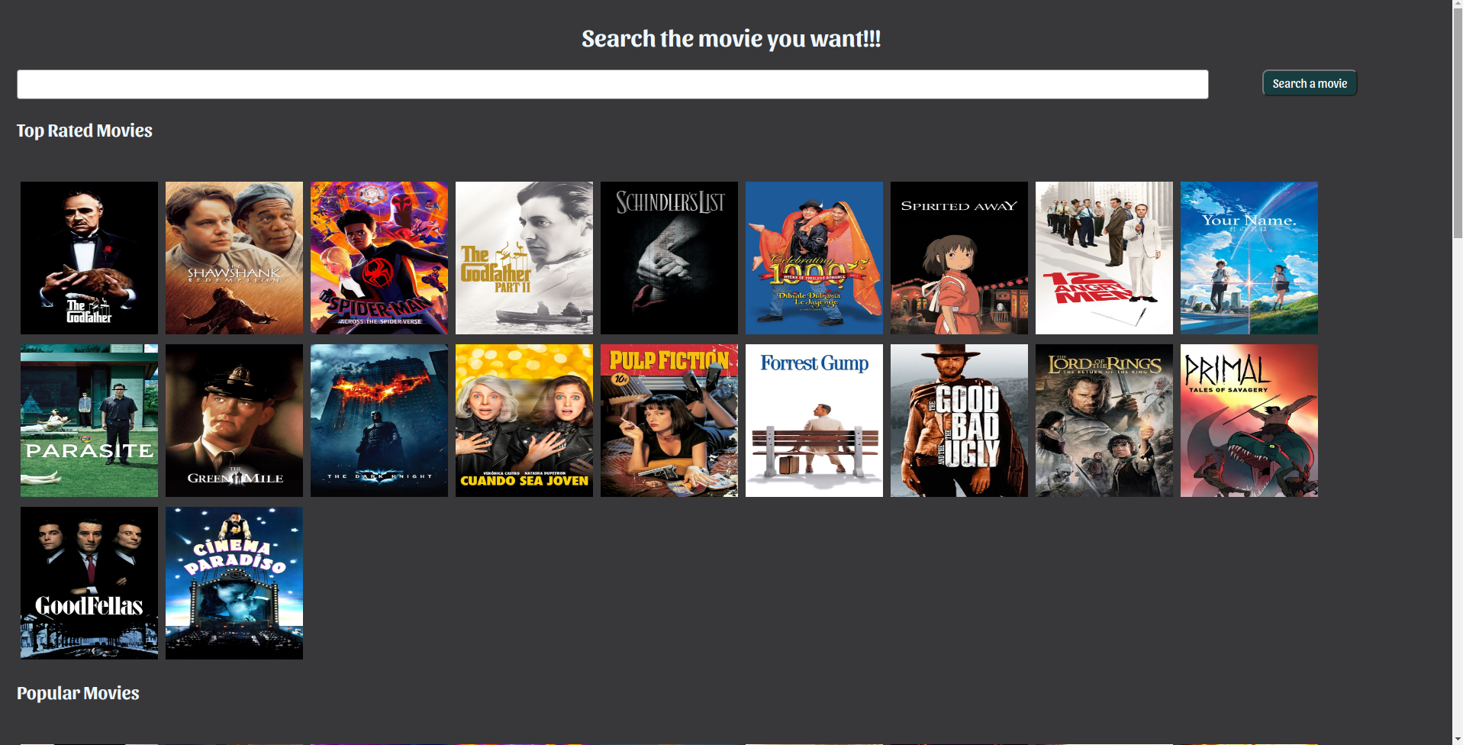Image resolution: width=1463 pixels, height=745 pixels.
Task: Open the Your Name poster
Action: coord(1249,258)
